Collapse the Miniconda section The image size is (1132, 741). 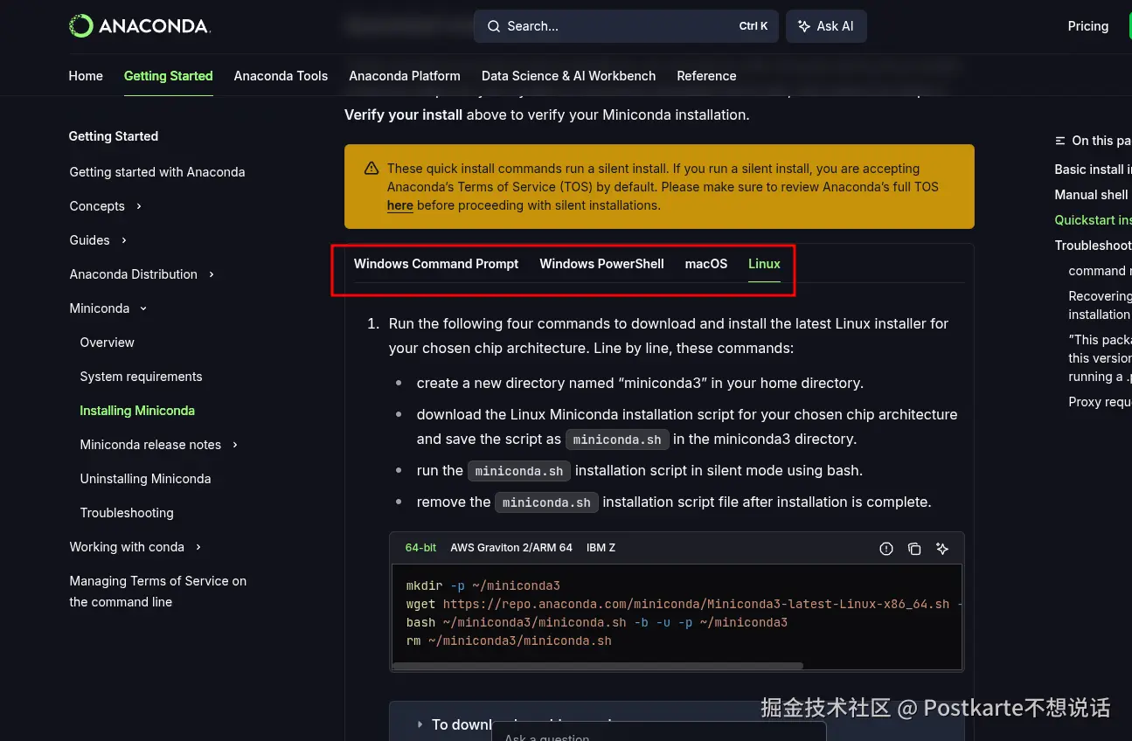[x=108, y=308]
